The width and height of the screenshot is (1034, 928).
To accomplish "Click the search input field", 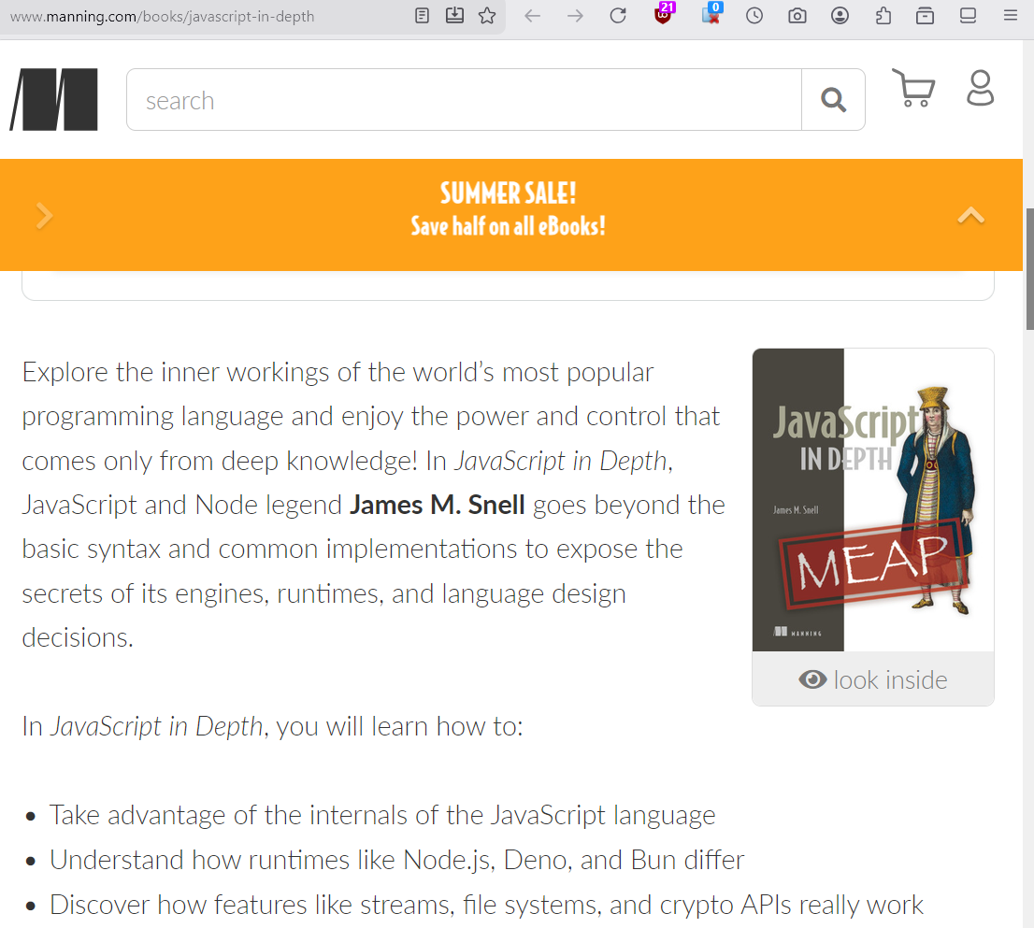I will pos(465,100).
